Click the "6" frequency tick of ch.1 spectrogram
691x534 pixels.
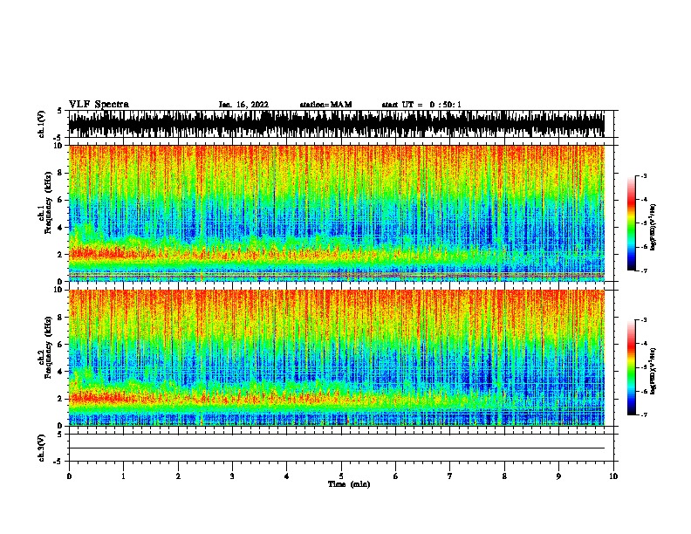point(62,200)
